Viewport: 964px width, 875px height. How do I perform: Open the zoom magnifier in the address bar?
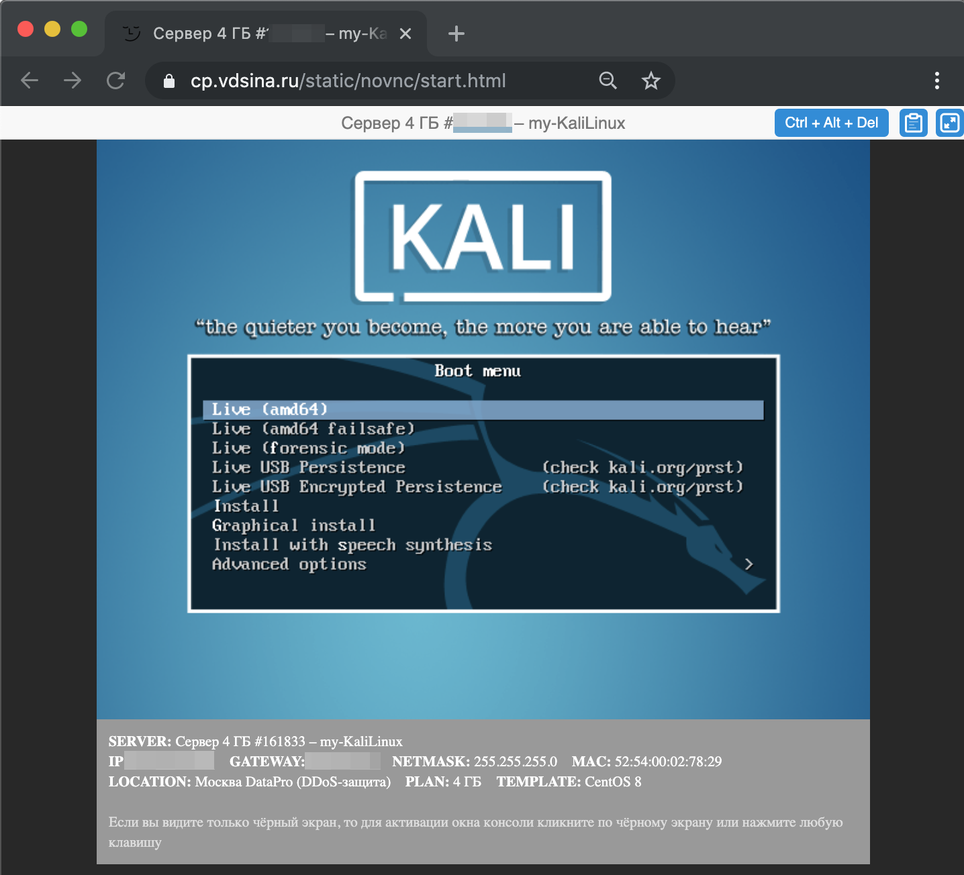[x=608, y=81]
